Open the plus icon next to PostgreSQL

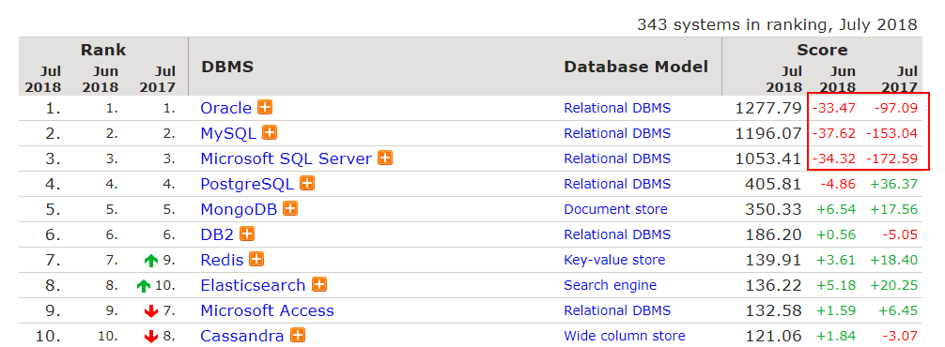307,183
